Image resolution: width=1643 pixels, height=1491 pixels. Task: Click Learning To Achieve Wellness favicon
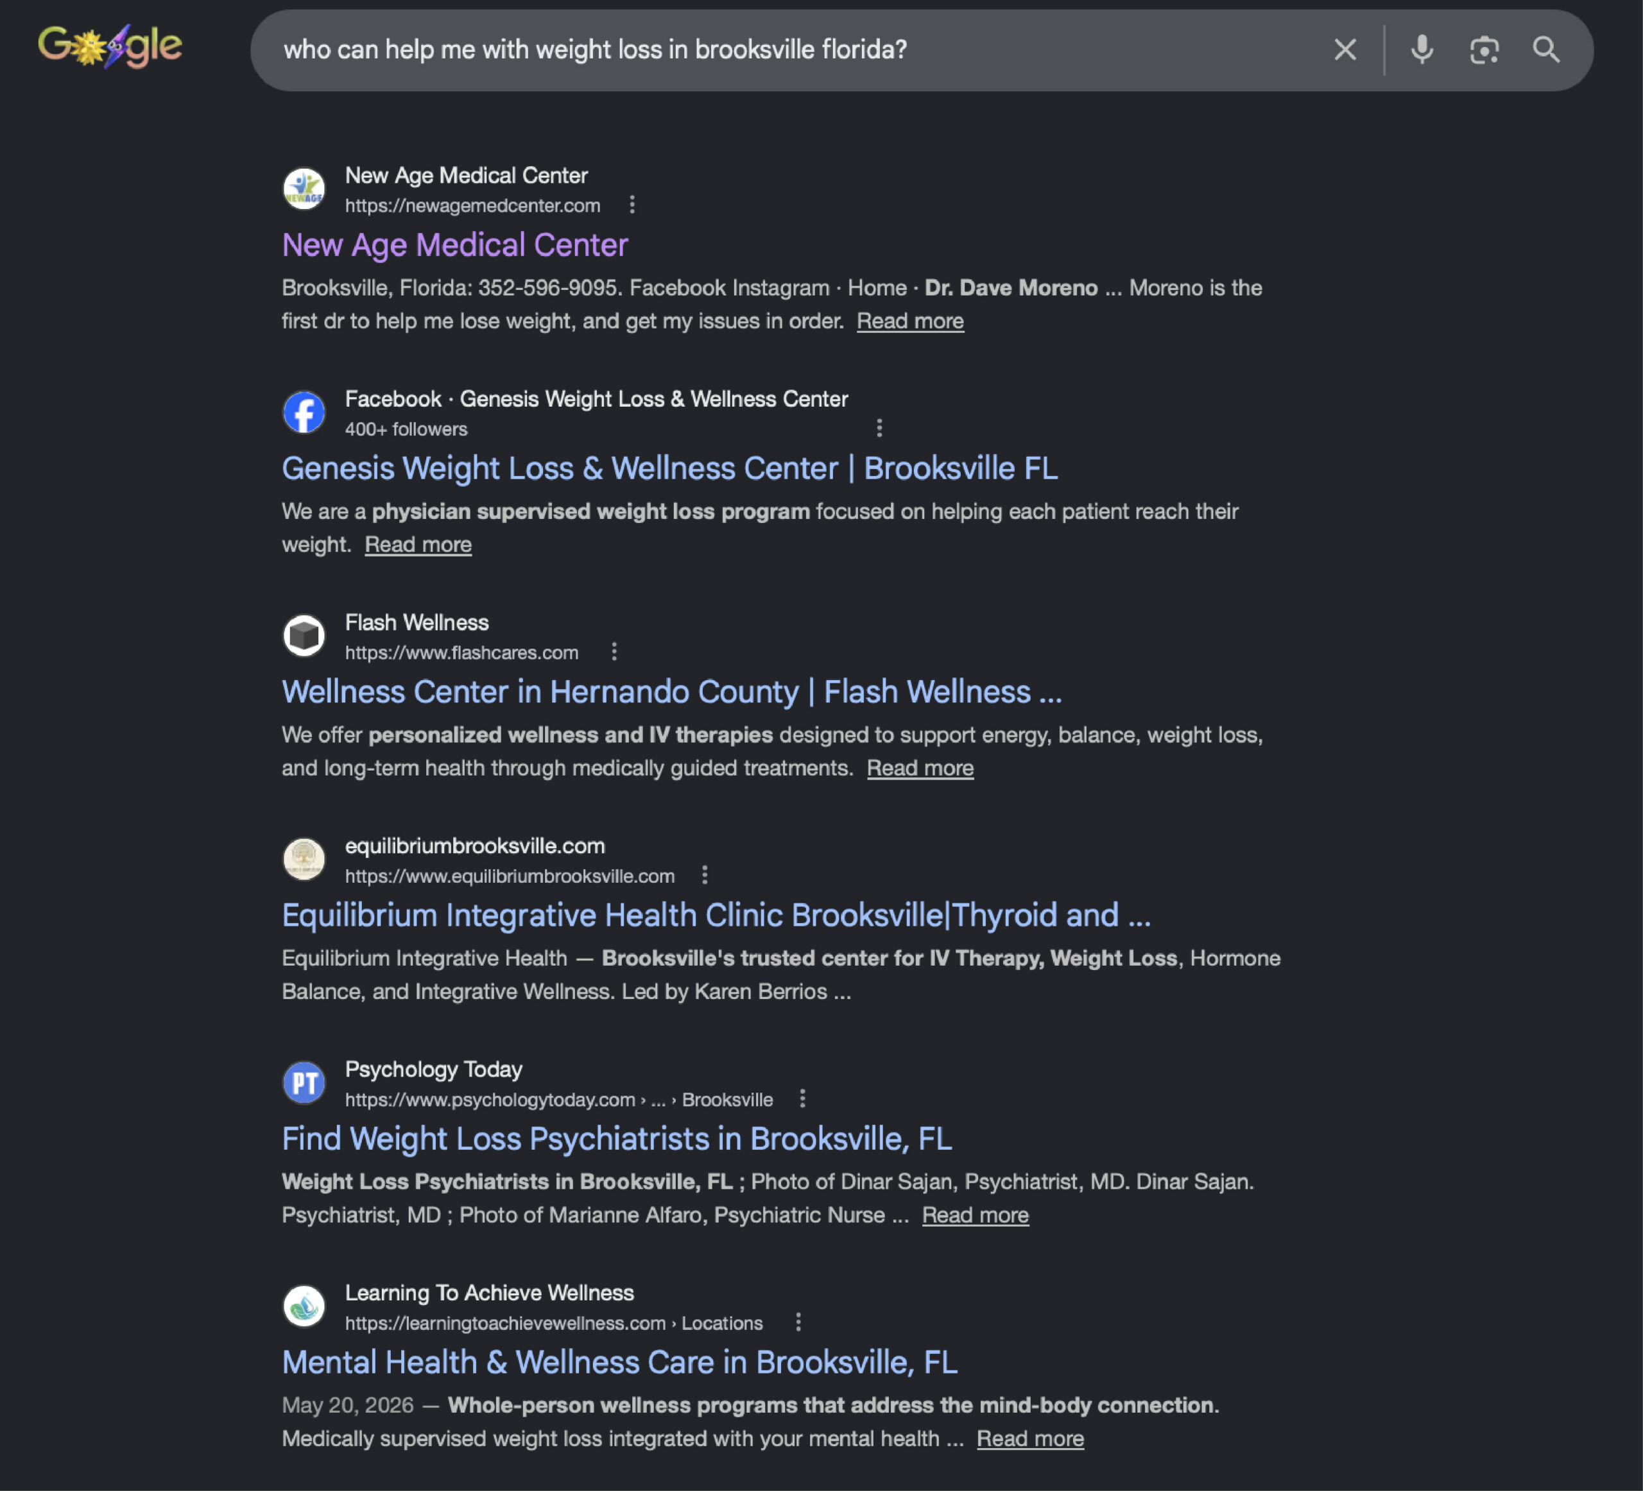[304, 1306]
